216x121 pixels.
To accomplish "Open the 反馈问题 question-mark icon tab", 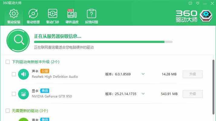I will coord(91,16).
